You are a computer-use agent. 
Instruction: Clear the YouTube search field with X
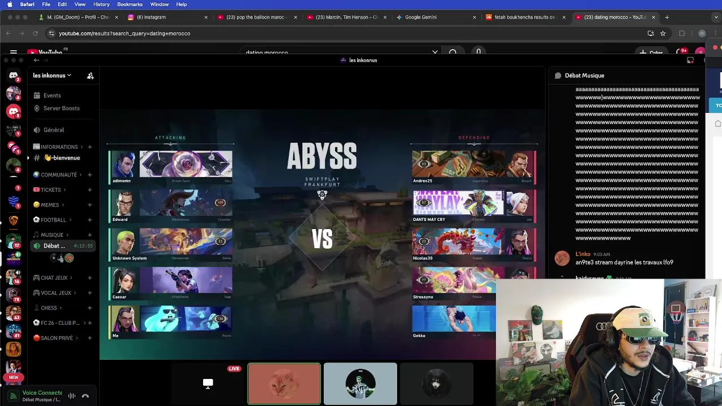(x=435, y=52)
